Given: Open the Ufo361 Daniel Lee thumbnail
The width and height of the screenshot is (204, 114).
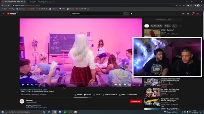Looking at the screenshot, I should pos(152,33).
